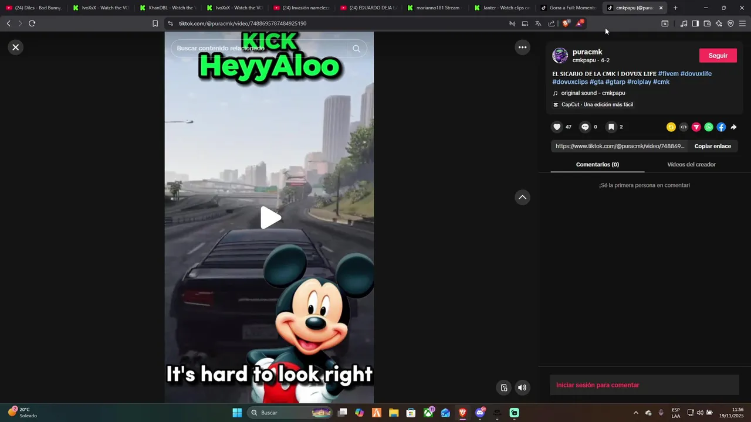Open Xbox app from the taskbar
The image size is (751, 422).
click(429, 413)
